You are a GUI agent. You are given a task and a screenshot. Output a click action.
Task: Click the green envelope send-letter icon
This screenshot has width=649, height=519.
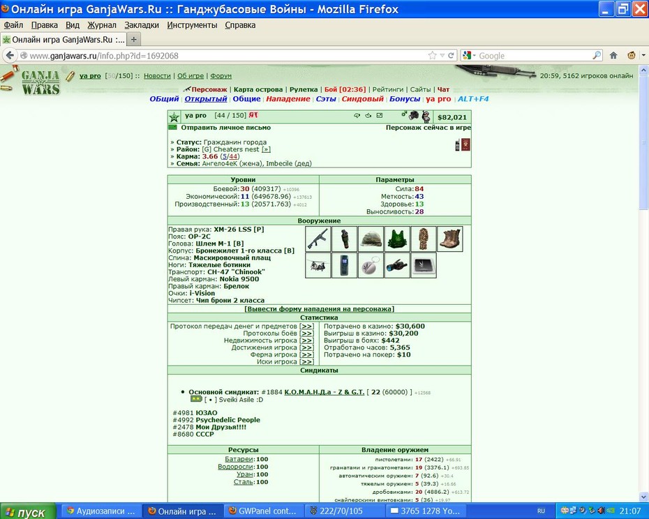[x=172, y=128]
